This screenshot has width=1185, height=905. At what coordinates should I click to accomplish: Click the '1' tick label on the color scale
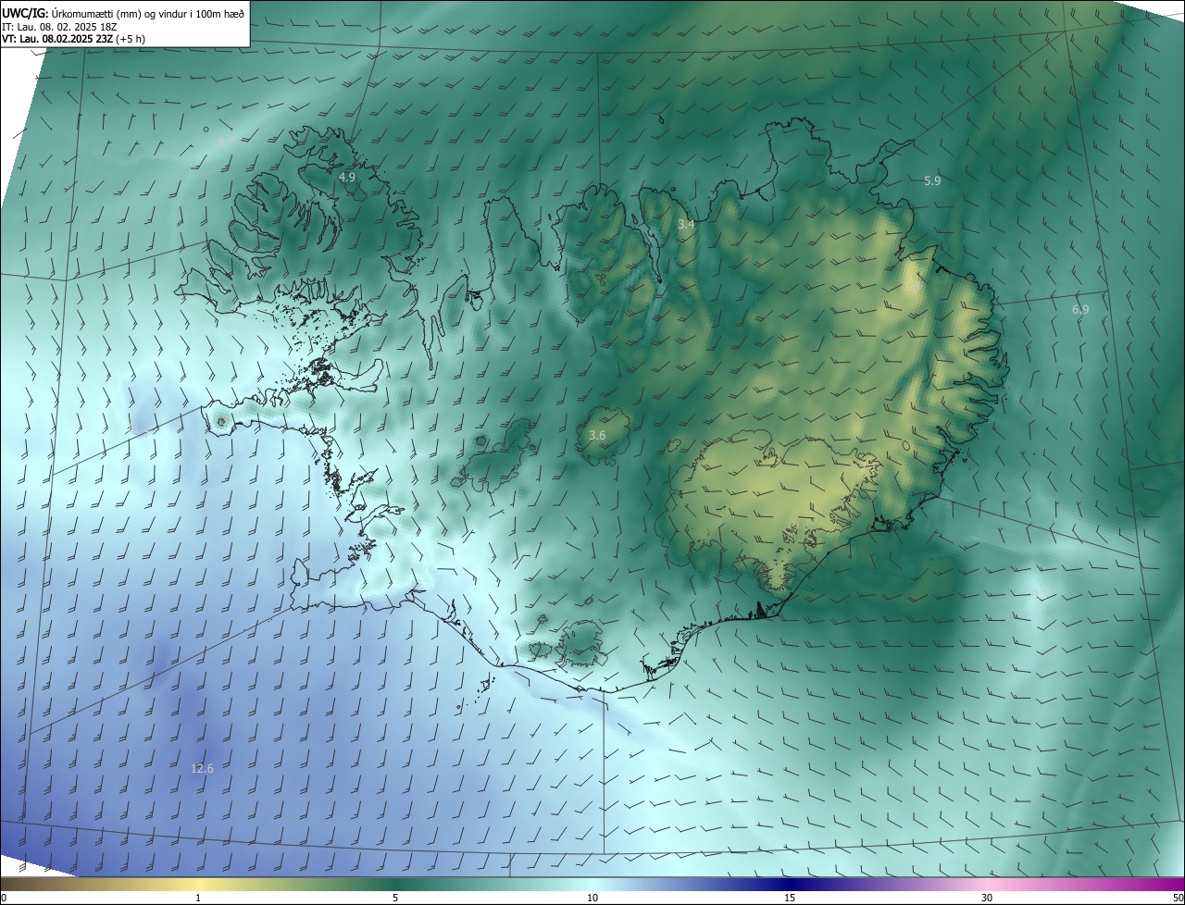(198, 898)
